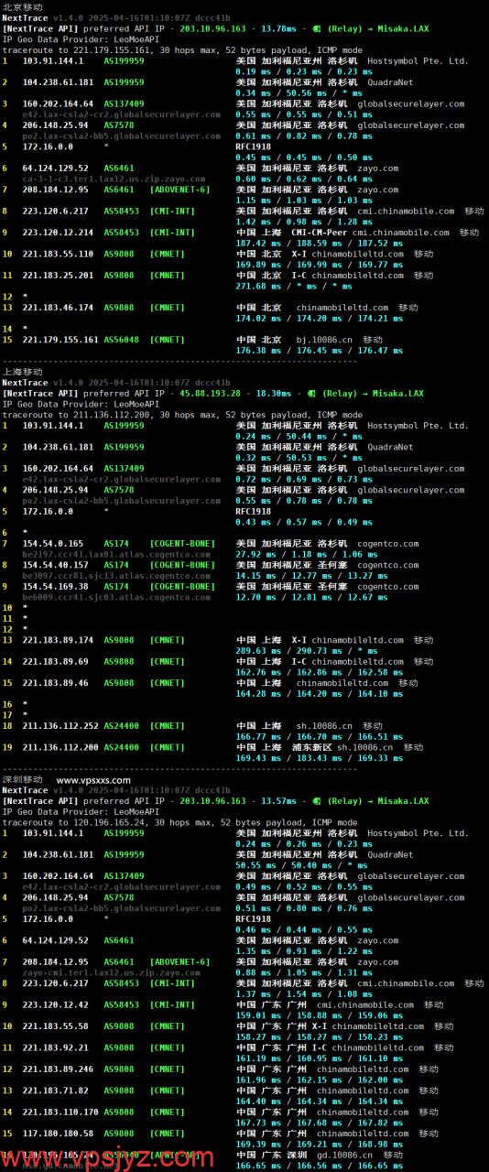The image size is (489, 1172).
Task: Select the '13.57ms' API latency value
Action: (277, 801)
